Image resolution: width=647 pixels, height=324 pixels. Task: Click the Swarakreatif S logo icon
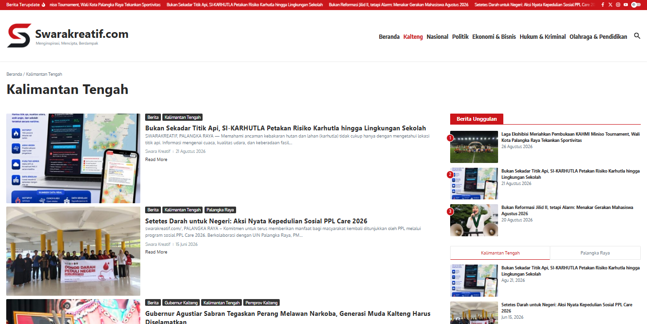[x=19, y=36]
